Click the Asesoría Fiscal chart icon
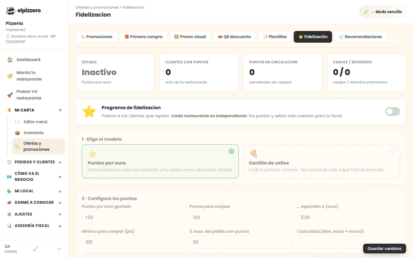Image resolution: width=413 pixels, height=258 pixels. 9,226
